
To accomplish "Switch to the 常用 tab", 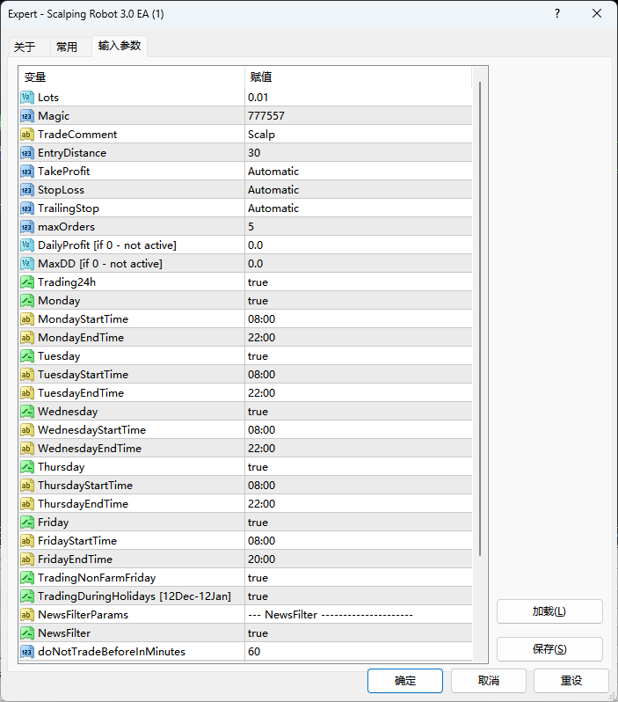I will (67, 48).
